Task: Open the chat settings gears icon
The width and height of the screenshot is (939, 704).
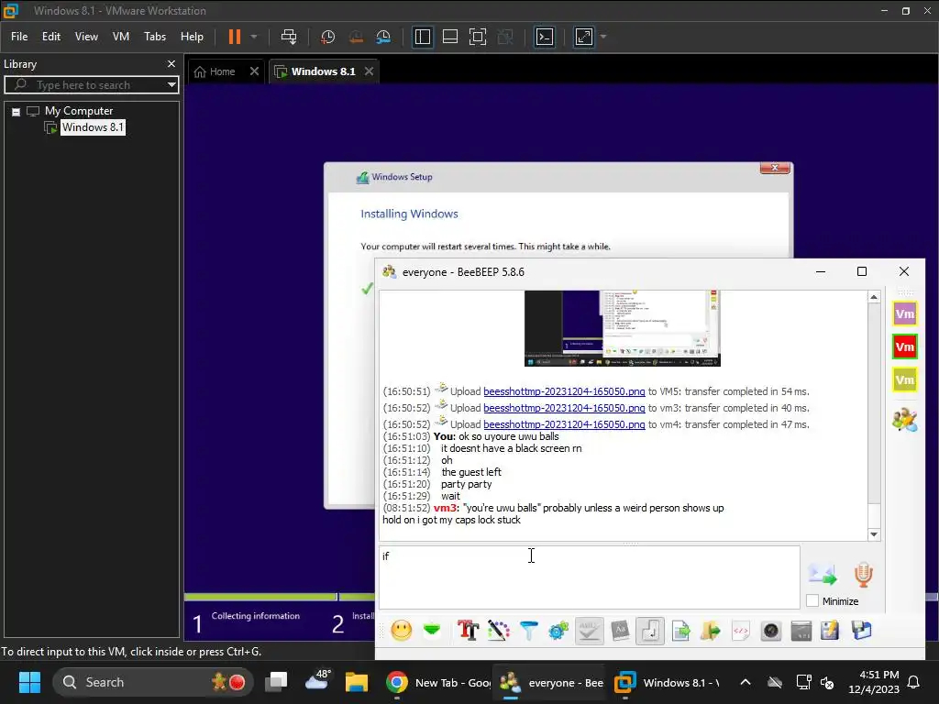Action: pyautogui.click(x=558, y=631)
